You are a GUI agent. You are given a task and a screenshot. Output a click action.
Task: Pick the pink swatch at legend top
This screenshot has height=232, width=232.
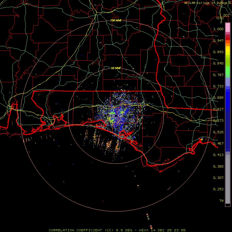(228, 28)
